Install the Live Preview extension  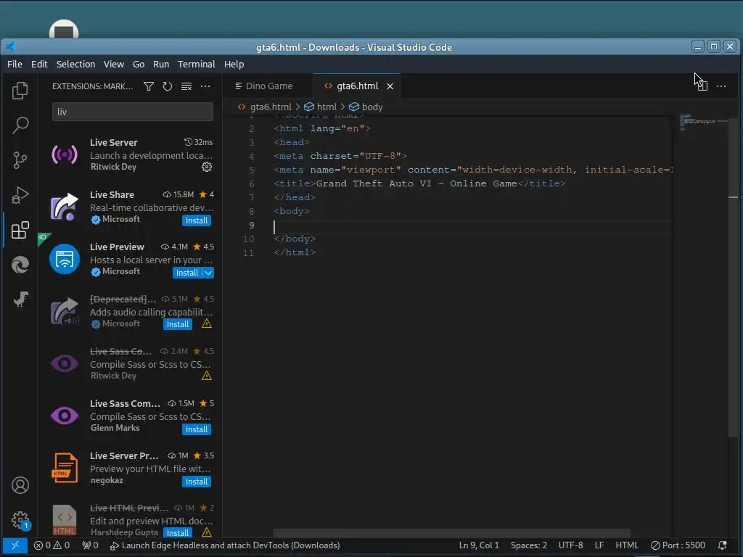point(187,273)
